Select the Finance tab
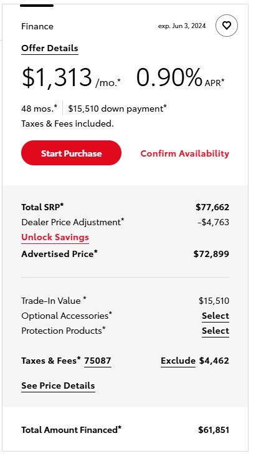The image size is (256, 466). (x=37, y=26)
